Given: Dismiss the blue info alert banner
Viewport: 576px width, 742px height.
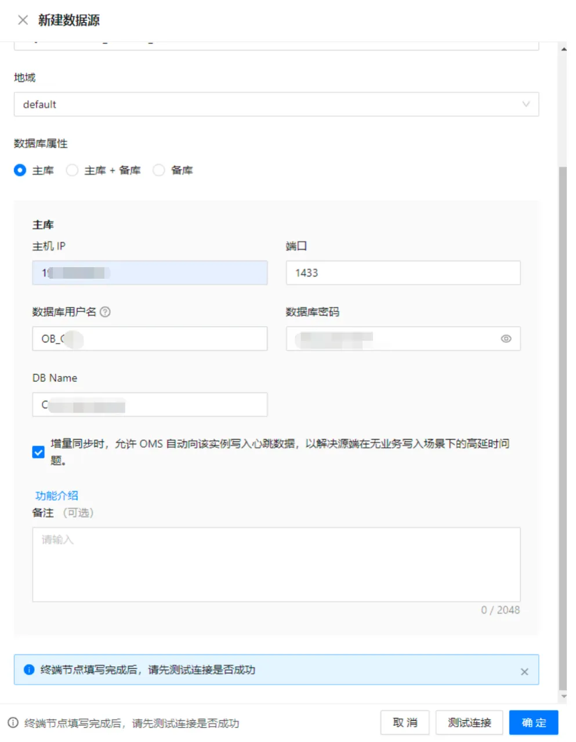Looking at the screenshot, I should click(524, 671).
